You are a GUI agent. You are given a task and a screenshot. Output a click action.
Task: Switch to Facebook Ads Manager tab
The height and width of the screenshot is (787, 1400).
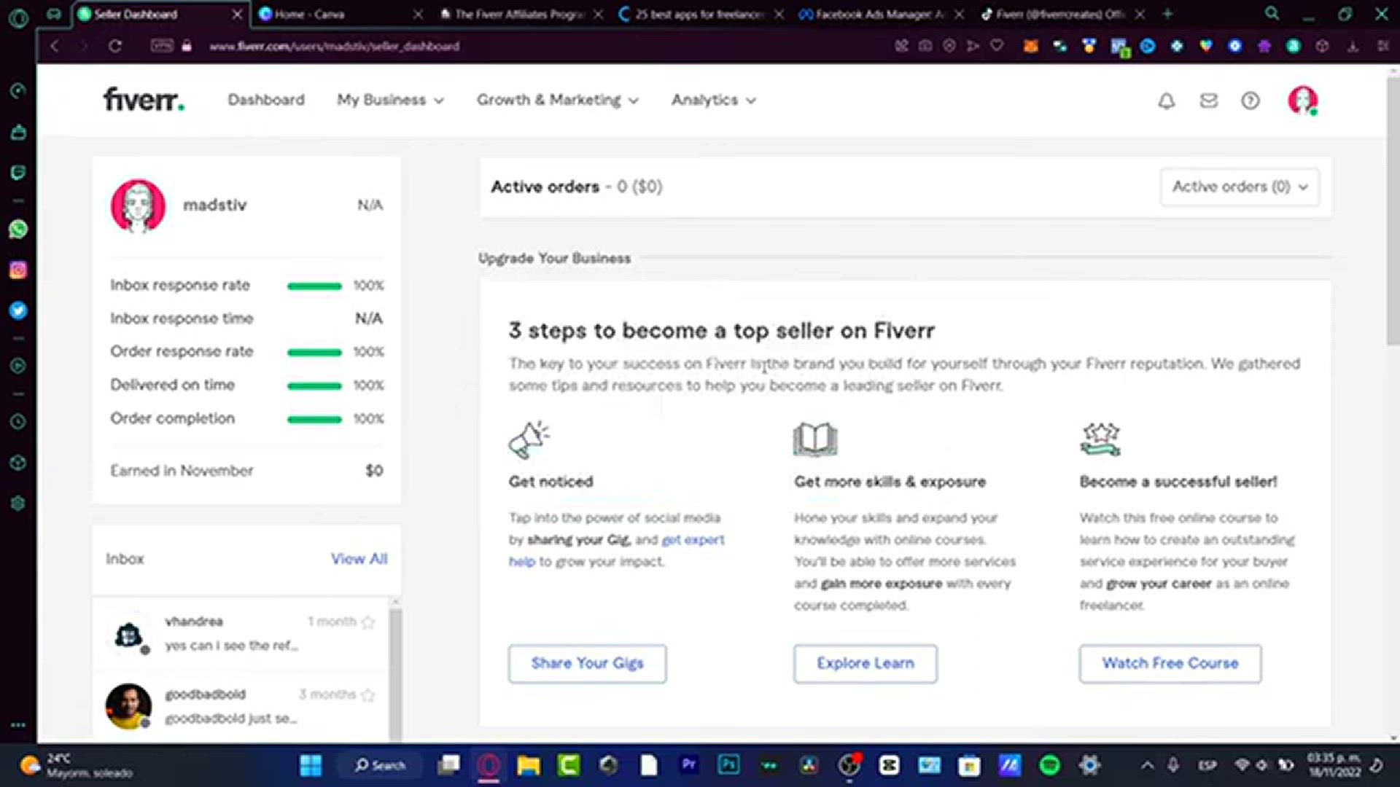[x=880, y=14]
